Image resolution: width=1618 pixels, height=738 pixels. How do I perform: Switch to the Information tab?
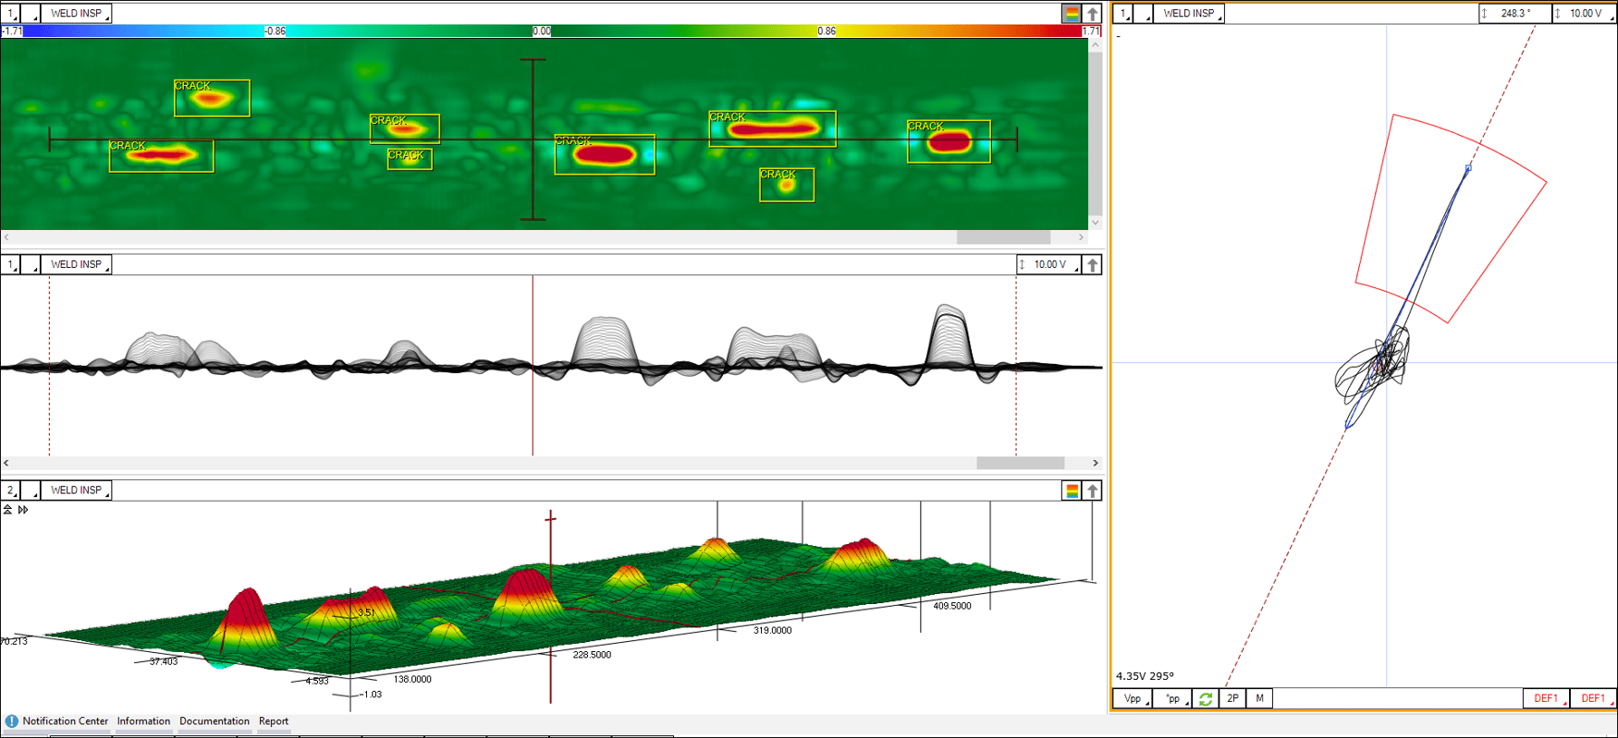point(143,721)
